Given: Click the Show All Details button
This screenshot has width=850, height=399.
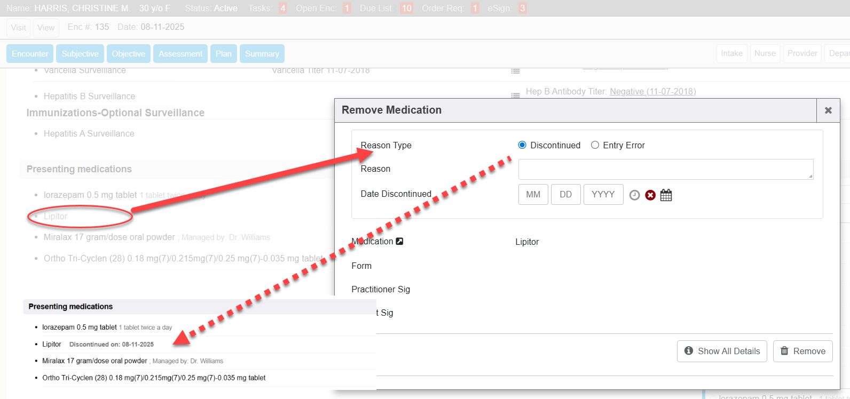Looking at the screenshot, I should point(722,351).
